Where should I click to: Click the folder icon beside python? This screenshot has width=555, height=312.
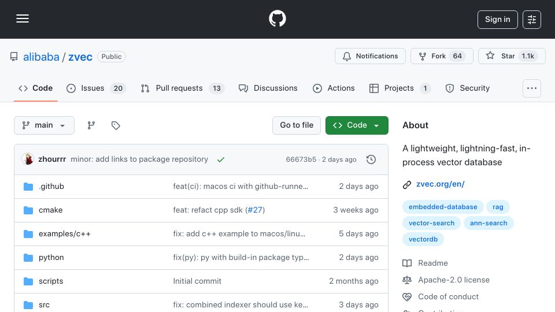pyautogui.click(x=28, y=258)
